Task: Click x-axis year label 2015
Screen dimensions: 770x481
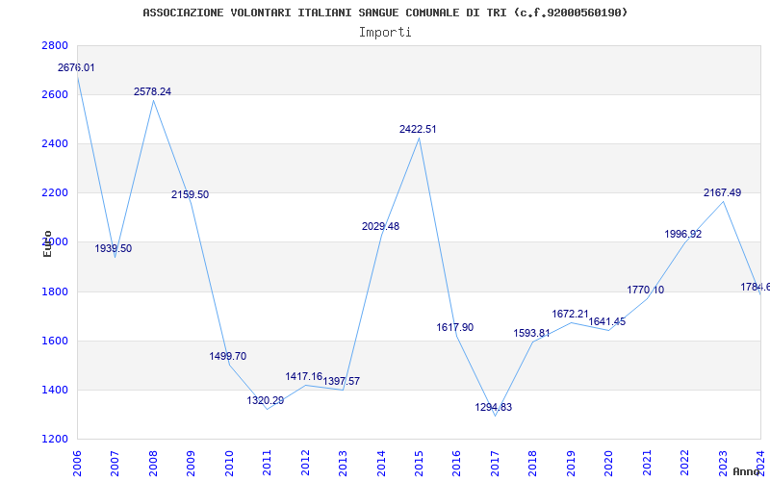Action: [x=419, y=464]
